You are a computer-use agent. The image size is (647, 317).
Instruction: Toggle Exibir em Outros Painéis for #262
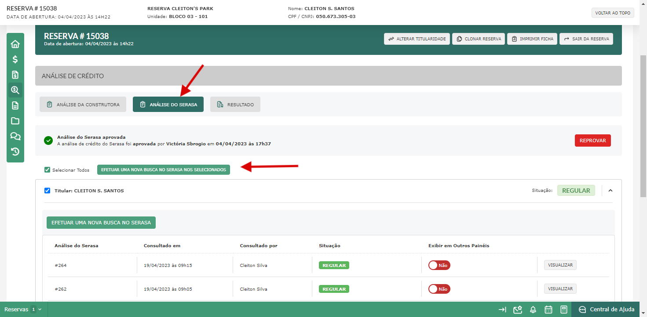[439, 289]
